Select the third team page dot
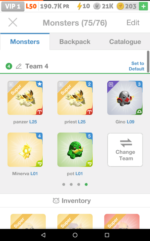150x241 pixels. tap(79, 184)
